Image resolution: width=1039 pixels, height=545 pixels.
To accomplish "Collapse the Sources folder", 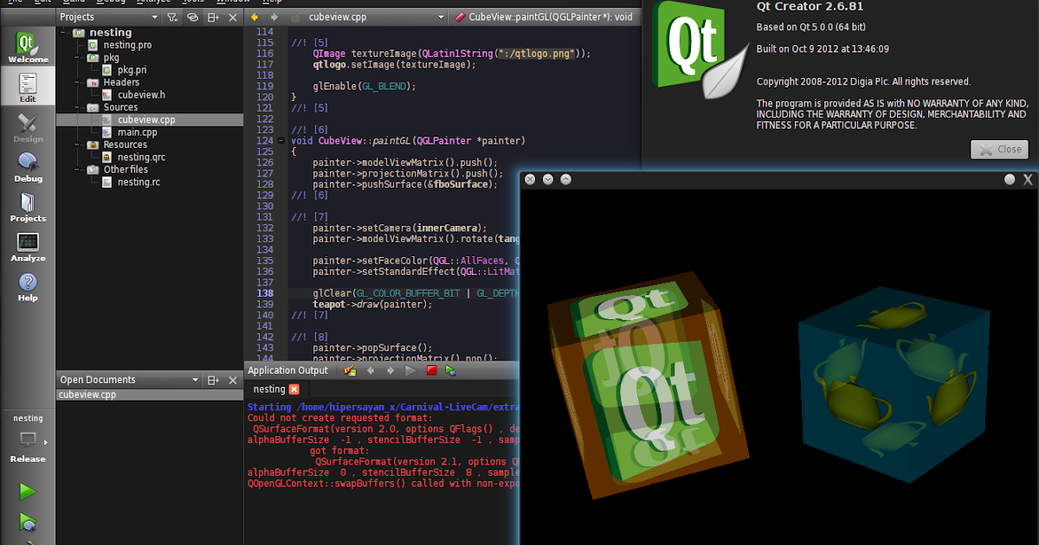I will (76, 107).
